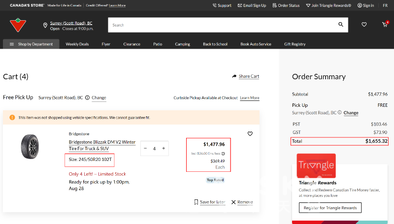
Task: Decrease quantity with minus button
Action: coord(145,148)
